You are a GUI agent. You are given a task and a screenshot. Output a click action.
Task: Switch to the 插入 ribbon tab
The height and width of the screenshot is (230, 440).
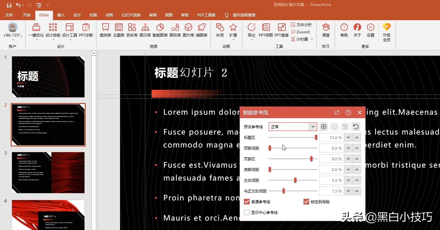click(61, 15)
